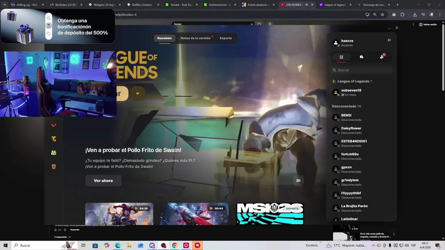Image resolution: width=445 pixels, height=250 pixels.
Task: Click the YouTube search magnifier button
Action: 259,24
